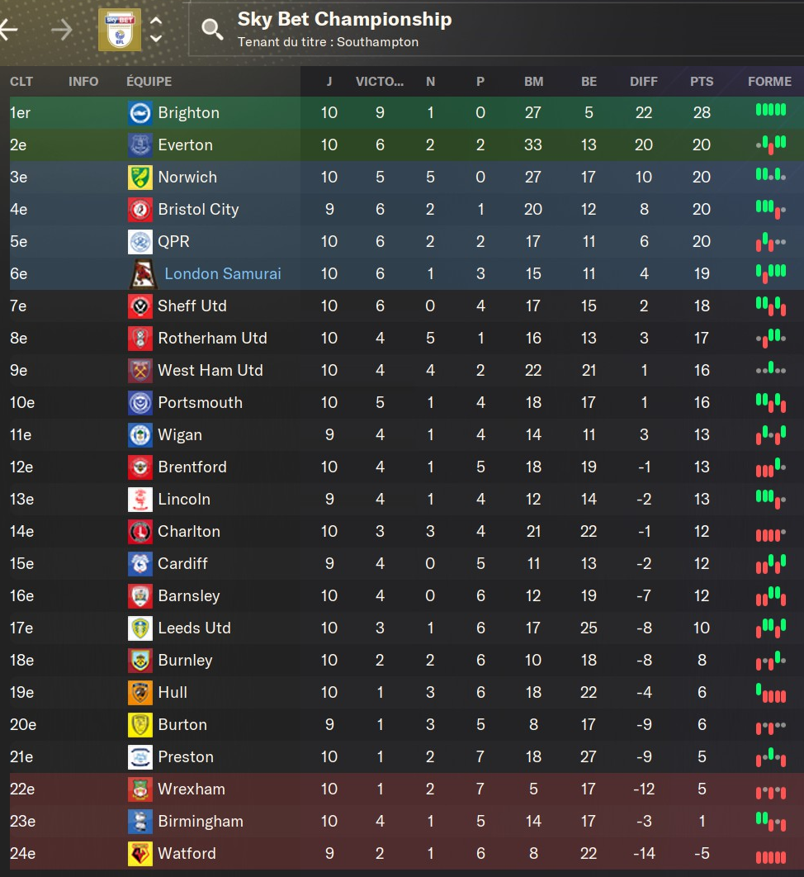
Task: Click the forward navigation arrow
Action: [x=62, y=31]
